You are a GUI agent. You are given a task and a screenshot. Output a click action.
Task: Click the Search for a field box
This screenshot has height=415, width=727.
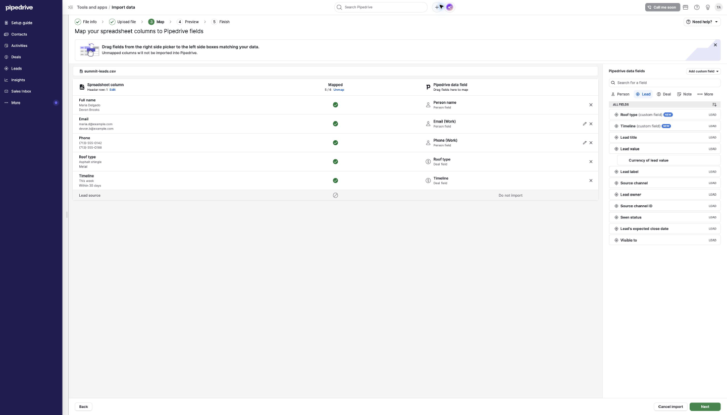(x=664, y=83)
